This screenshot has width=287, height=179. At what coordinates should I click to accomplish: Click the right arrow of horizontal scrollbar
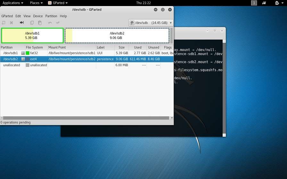click(172, 118)
